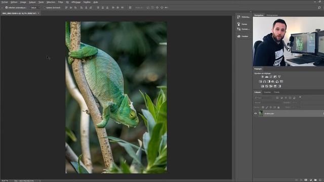Create new adjustment layer from Layers panel footer

(310, 180)
